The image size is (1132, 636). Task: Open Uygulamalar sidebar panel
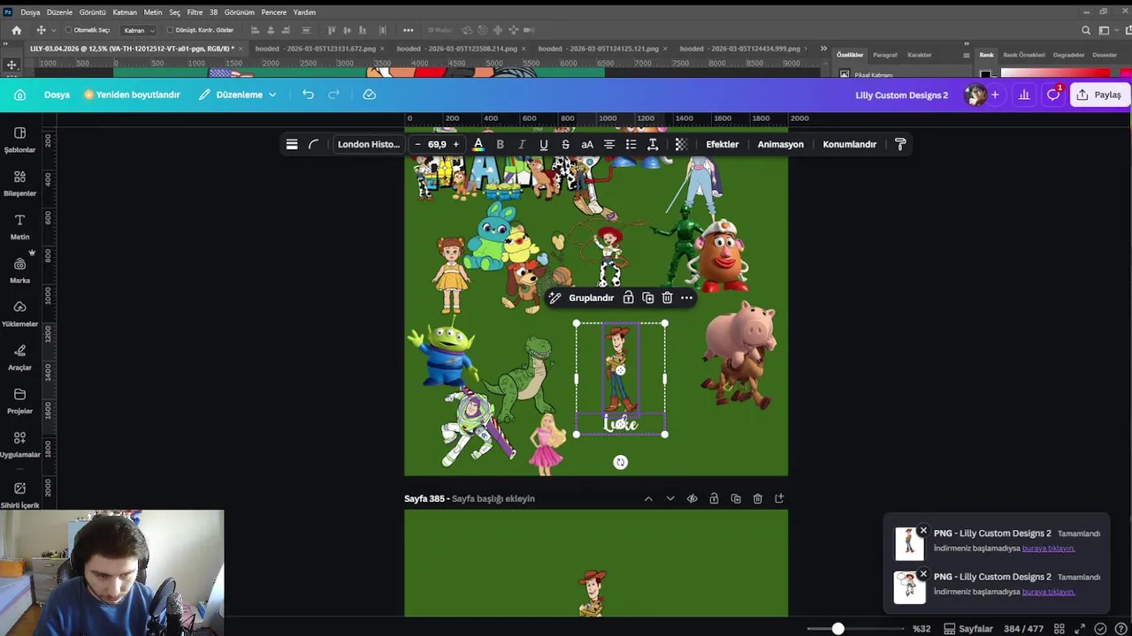click(19, 444)
